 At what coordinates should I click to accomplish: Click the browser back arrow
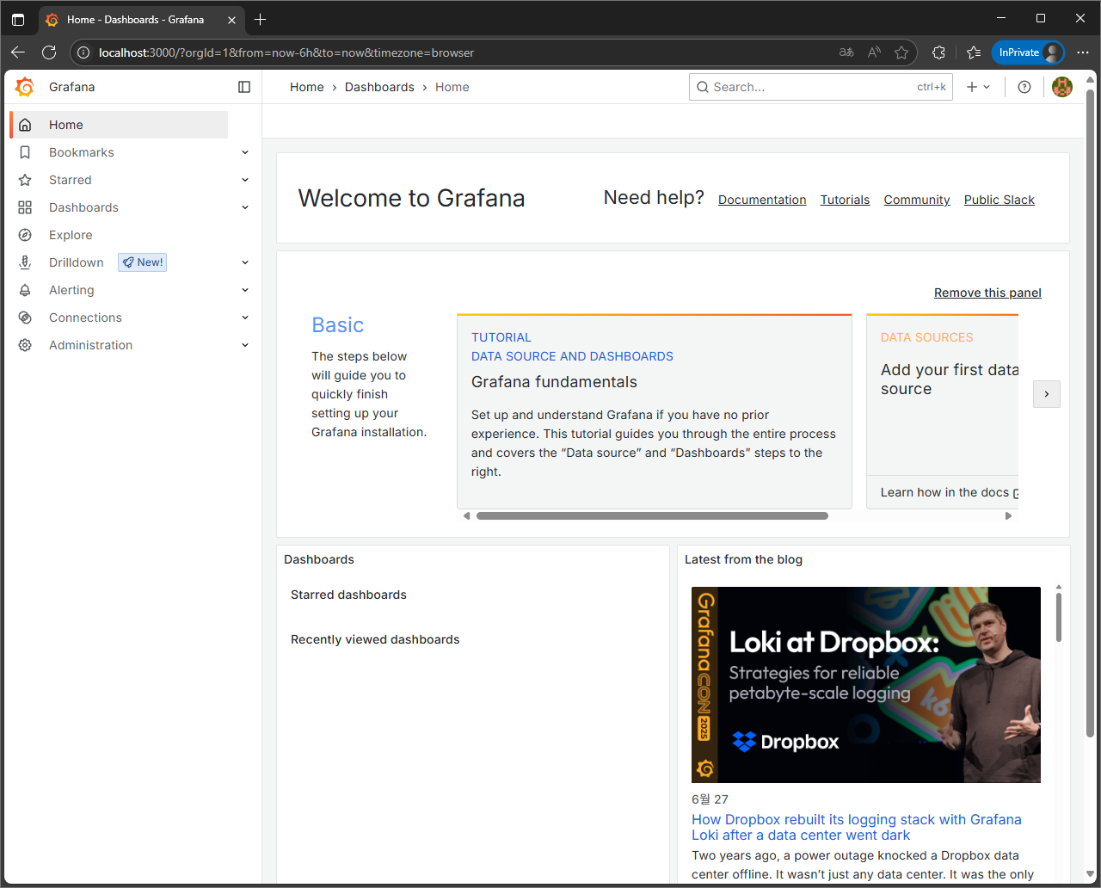(18, 52)
